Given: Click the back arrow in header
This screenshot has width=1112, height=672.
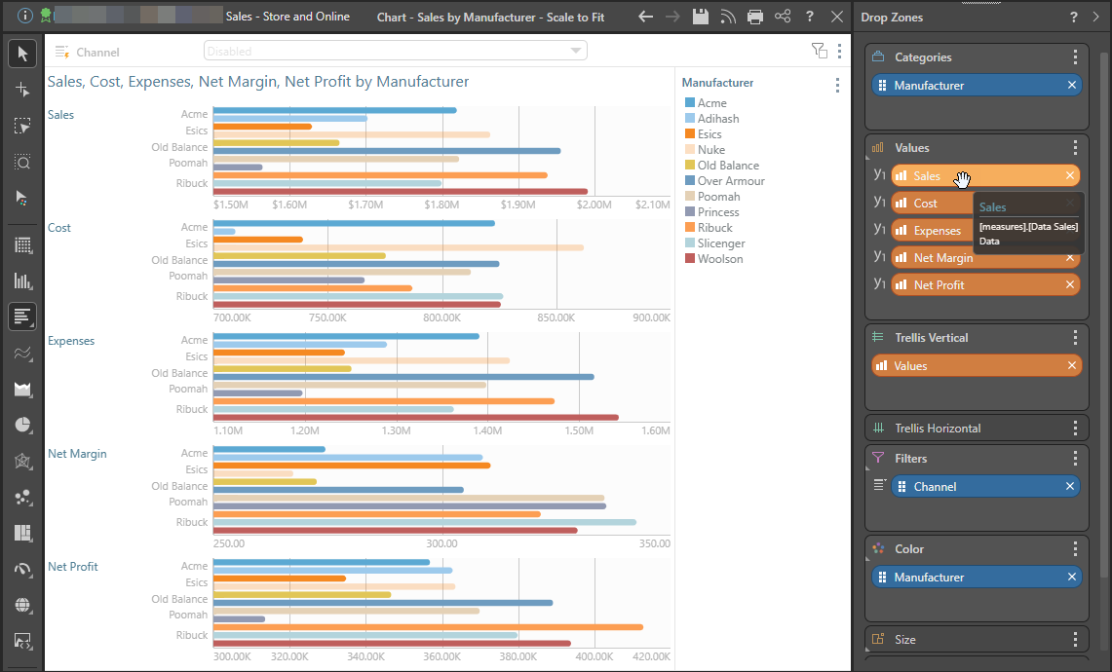Looking at the screenshot, I should (x=645, y=17).
